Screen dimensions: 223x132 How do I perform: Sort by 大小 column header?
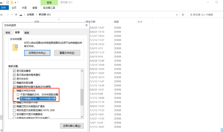(x=140, y=22)
